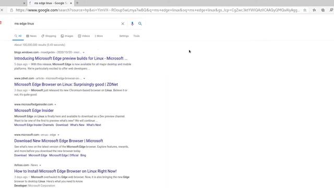
Task: Expand dropdown arrow beside microsoftedgeinsider.com
Action: 55,104
